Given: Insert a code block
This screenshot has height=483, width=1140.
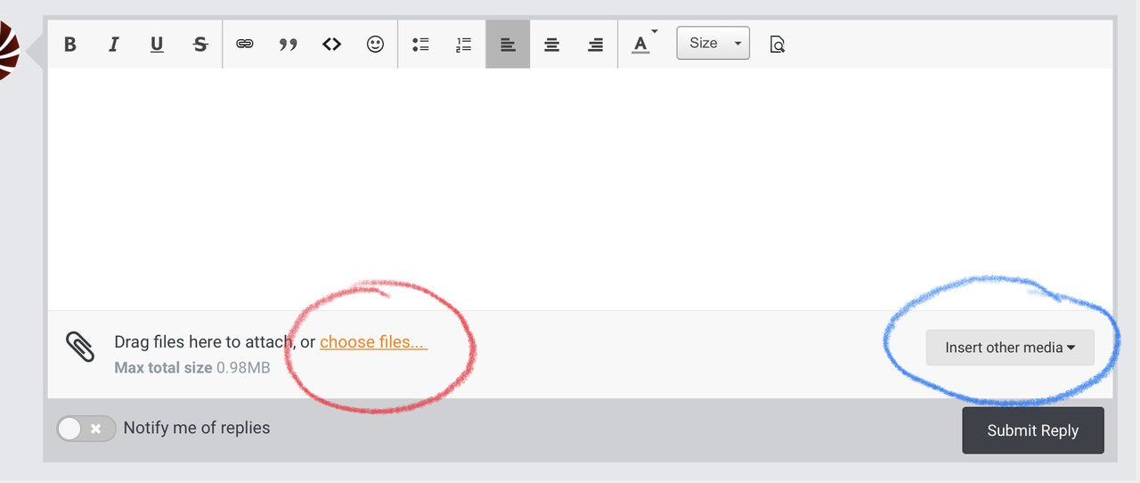Looking at the screenshot, I should (331, 45).
